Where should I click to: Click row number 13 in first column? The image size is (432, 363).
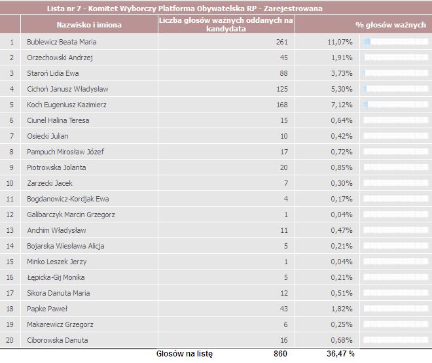(10, 230)
